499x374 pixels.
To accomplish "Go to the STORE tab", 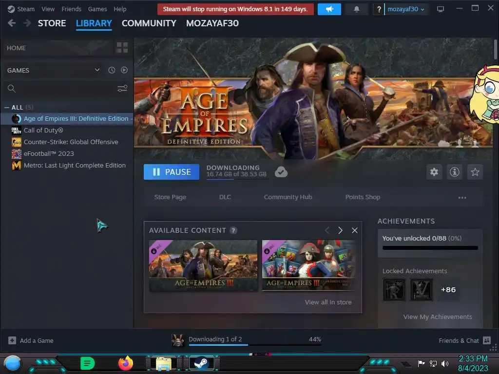I will click(52, 23).
